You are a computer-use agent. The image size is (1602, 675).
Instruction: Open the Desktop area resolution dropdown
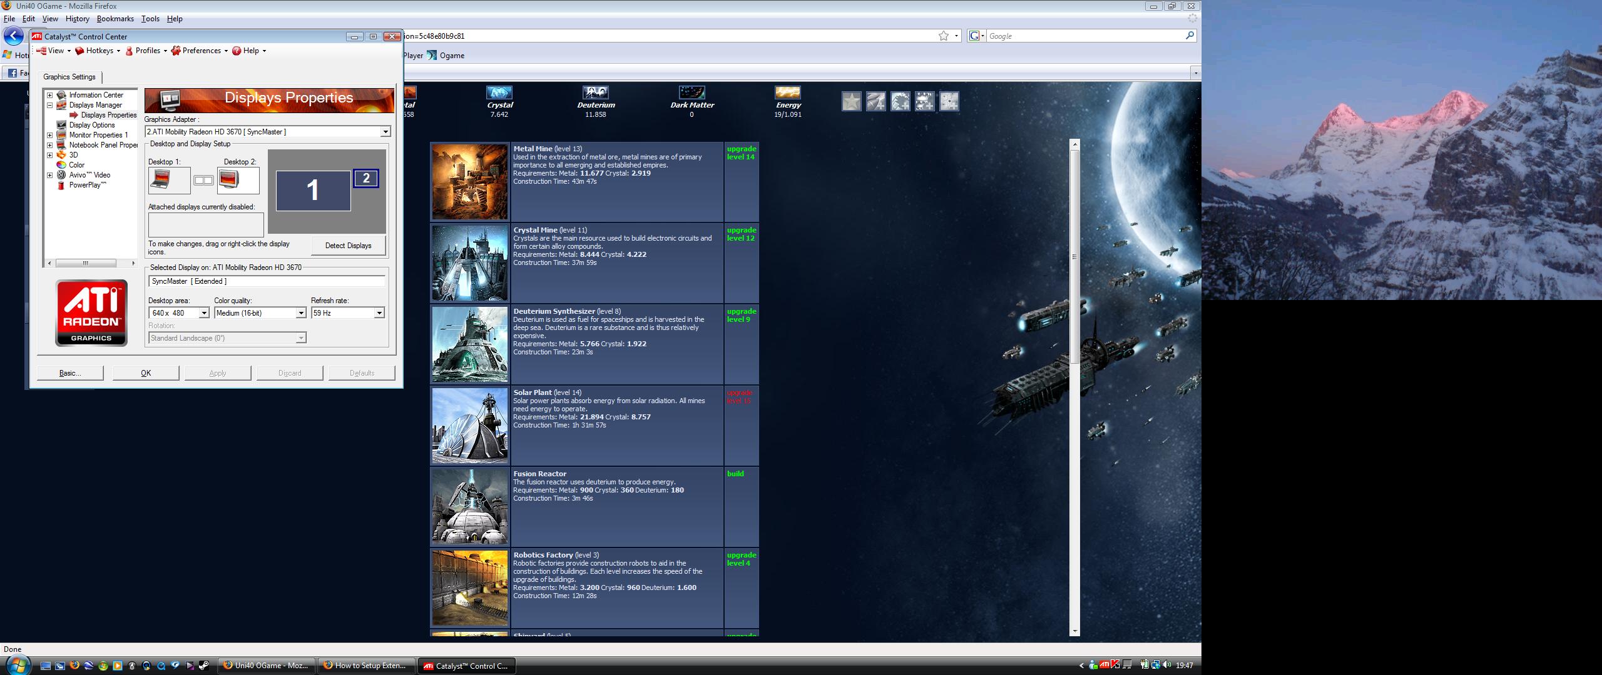click(x=203, y=313)
